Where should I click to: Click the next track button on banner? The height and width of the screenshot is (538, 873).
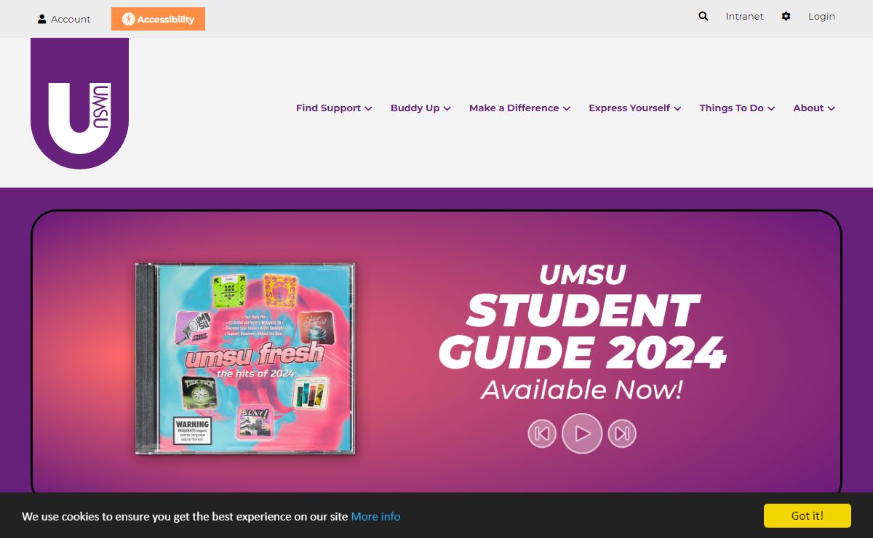(x=622, y=434)
